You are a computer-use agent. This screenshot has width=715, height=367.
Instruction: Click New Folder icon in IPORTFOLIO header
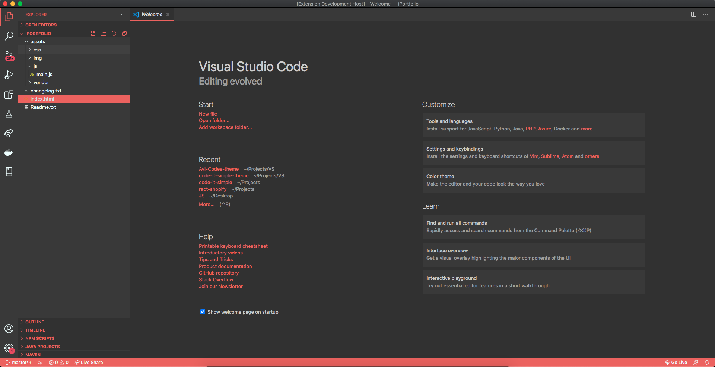[104, 34]
